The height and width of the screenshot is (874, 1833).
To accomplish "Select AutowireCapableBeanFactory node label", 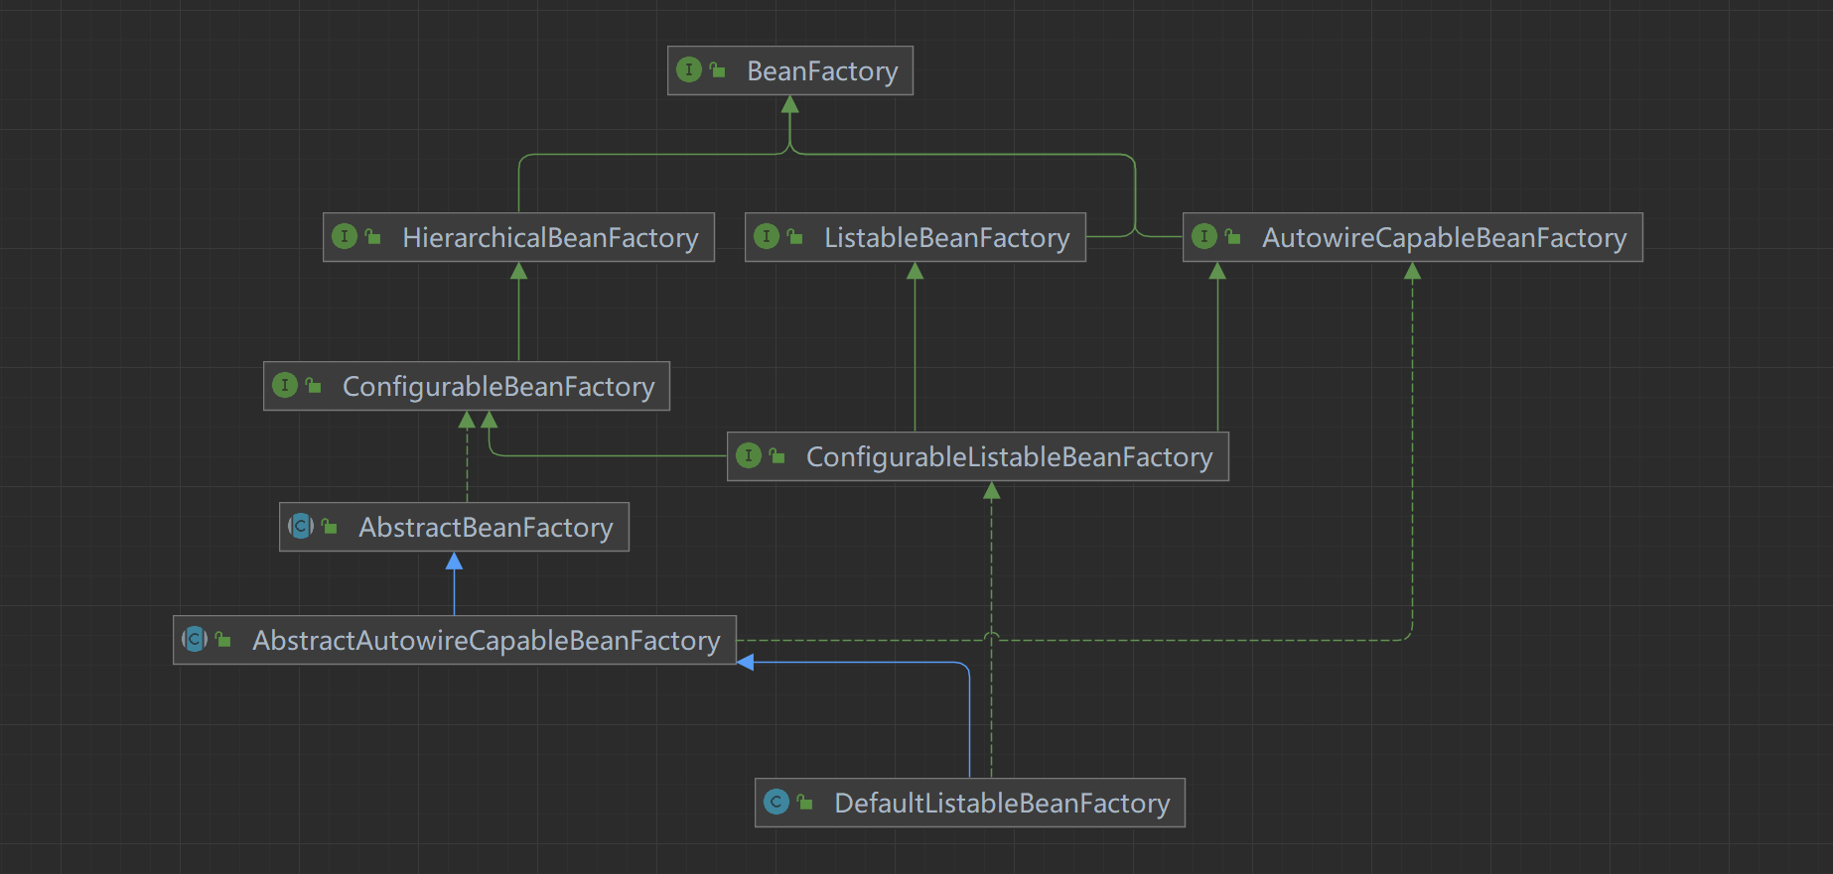I will click(x=1444, y=238).
